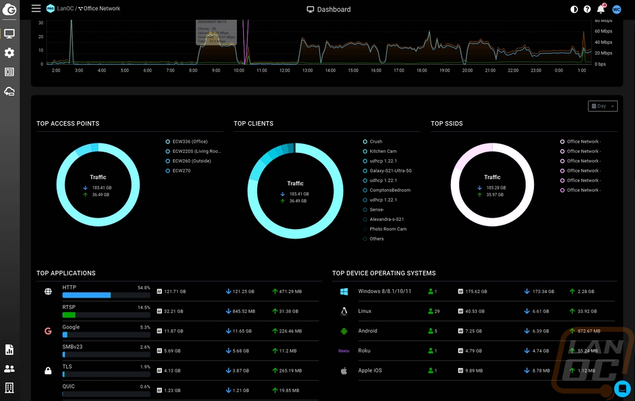Open the blue chat support bubble
Screen dimensions: 635x401
pos(622,388)
